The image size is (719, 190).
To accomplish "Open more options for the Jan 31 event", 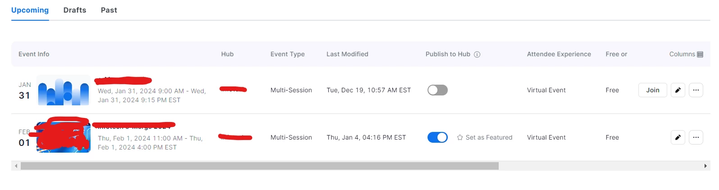I will [x=696, y=90].
